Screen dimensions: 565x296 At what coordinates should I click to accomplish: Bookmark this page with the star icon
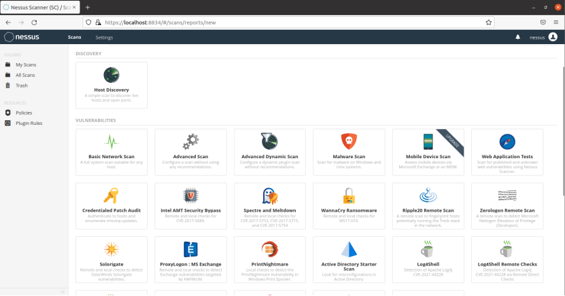tap(489, 22)
